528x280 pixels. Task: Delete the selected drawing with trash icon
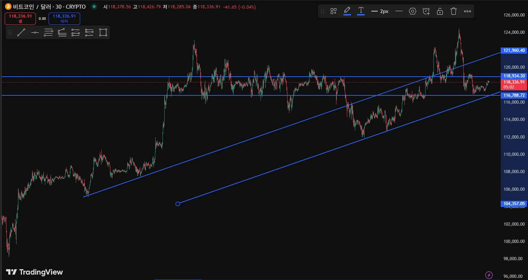[x=454, y=11]
